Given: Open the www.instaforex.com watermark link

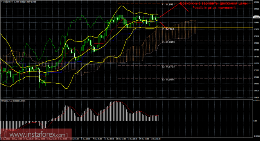Looking at the screenshot, I should tap(36, 134).
